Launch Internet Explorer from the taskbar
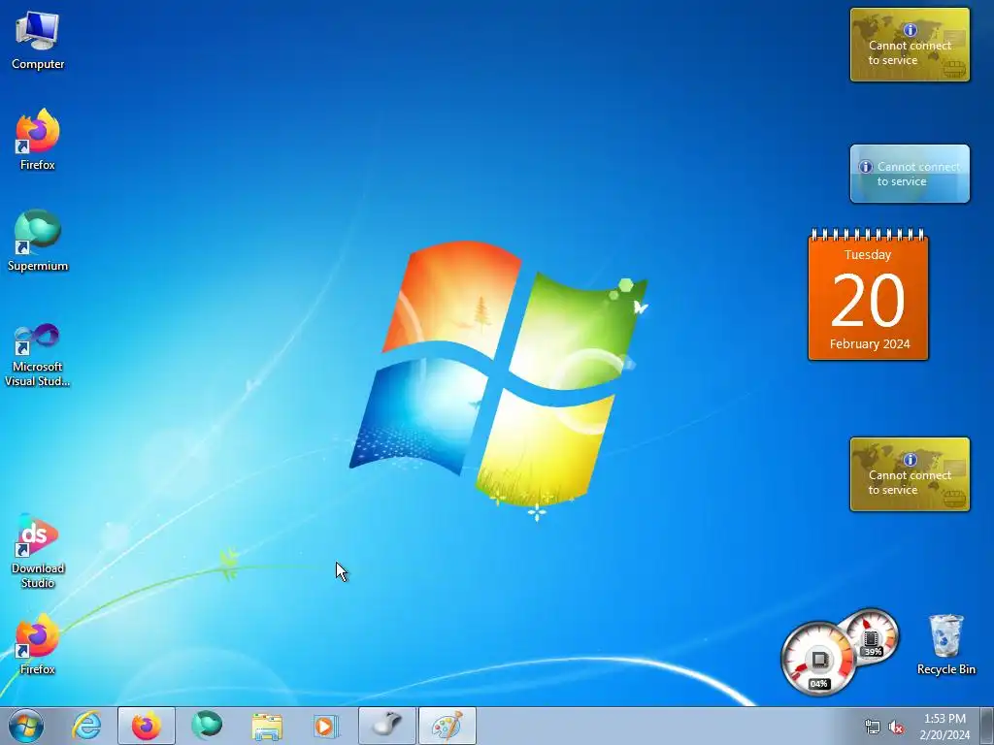This screenshot has height=745, width=994. pos(86,726)
